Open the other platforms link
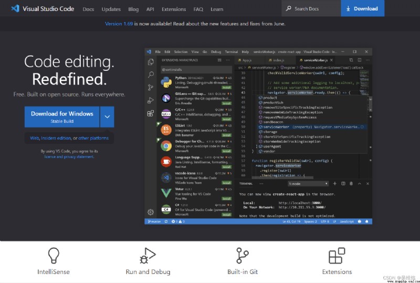This screenshot has width=420, height=283. [93, 138]
